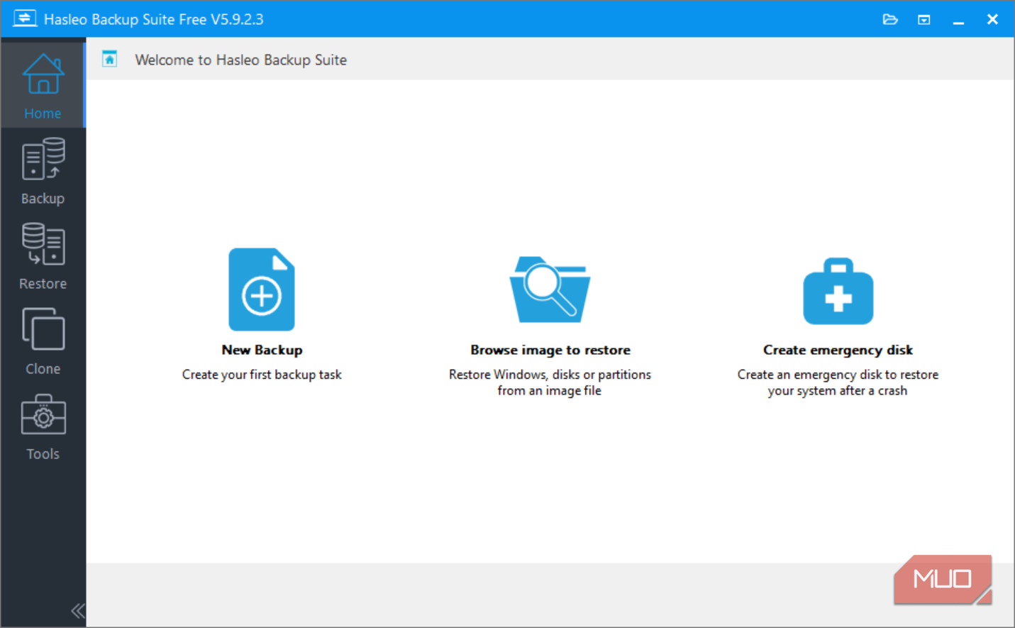The image size is (1015, 628).
Task: Click 'Create your first backup task' text
Action: click(262, 375)
